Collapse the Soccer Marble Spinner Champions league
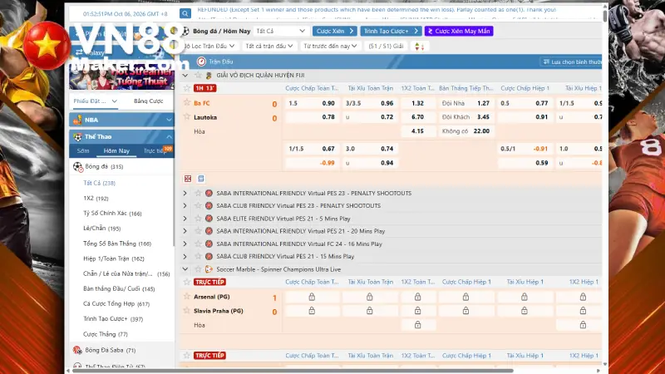The height and width of the screenshot is (374, 665). coord(185,269)
